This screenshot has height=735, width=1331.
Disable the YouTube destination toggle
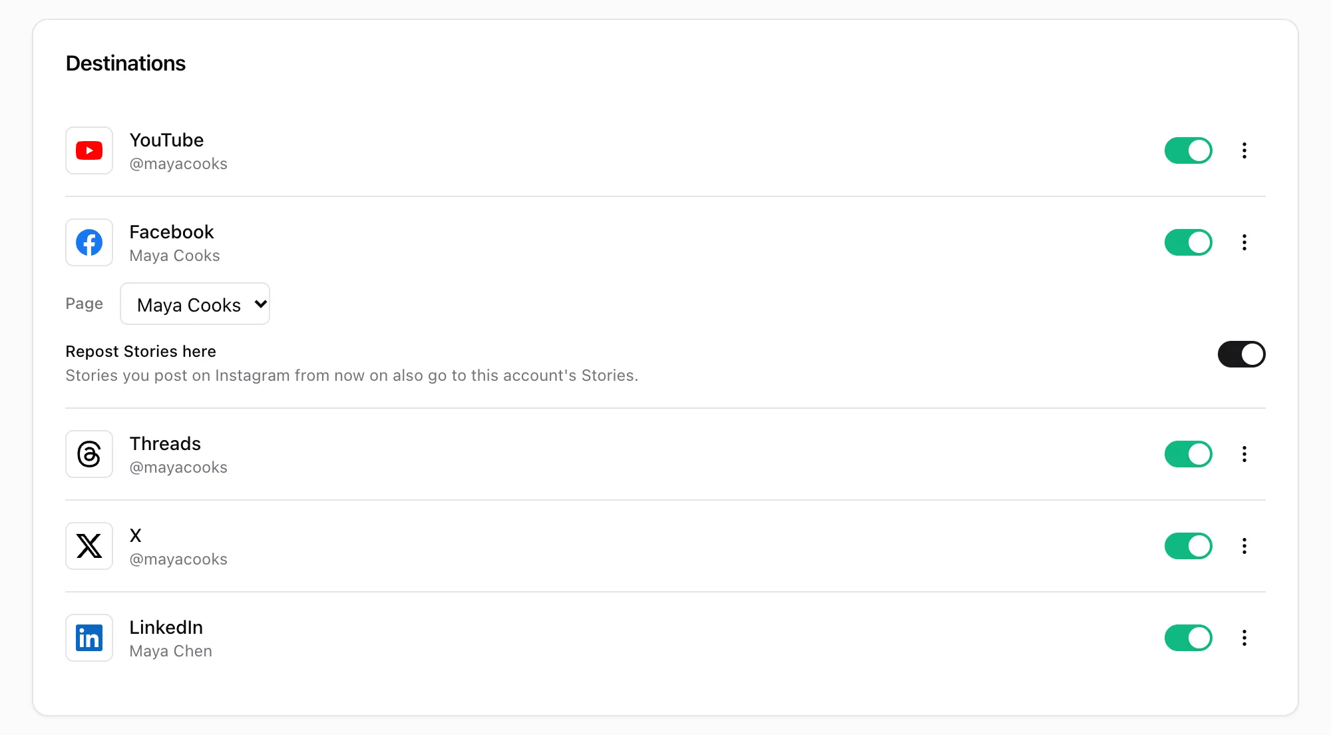click(1188, 150)
